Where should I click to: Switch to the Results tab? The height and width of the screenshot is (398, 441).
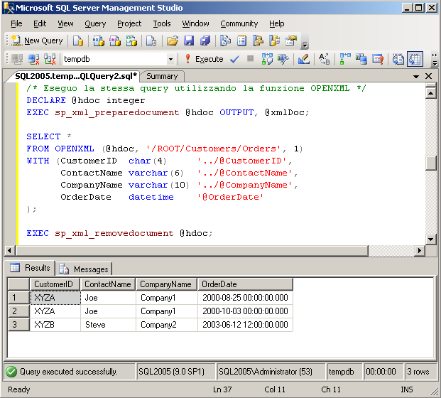[x=30, y=268]
